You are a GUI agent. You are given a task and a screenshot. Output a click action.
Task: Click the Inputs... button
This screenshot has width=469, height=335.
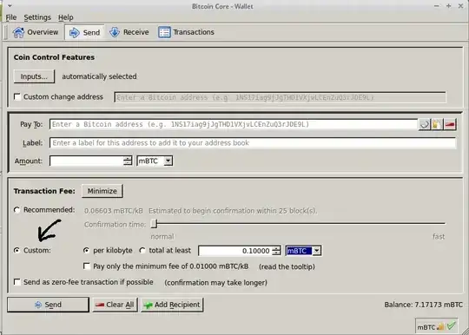click(34, 76)
